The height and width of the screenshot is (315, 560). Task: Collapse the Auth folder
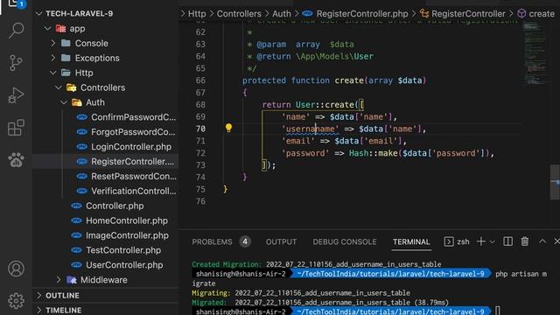(x=64, y=102)
